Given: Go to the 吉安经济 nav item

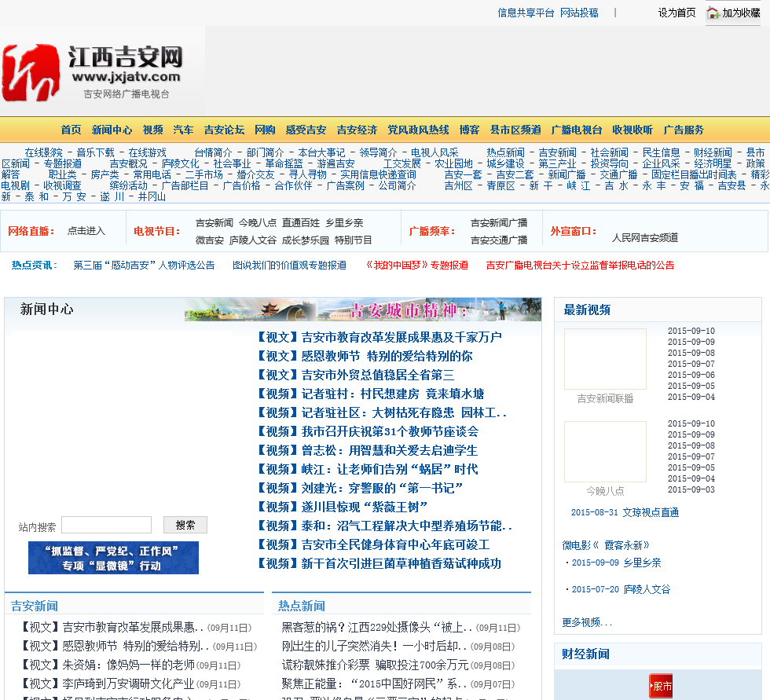Looking at the screenshot, I should point(357,130).
